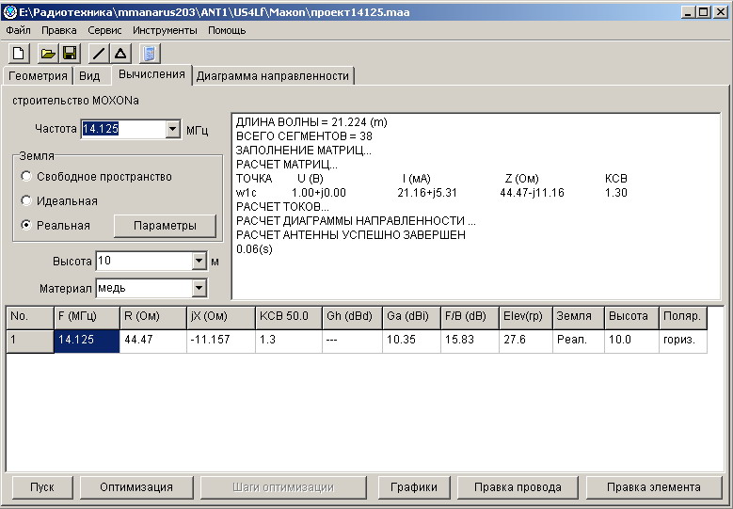Expand the Частота frequency dropdown
The height and width of the screenshot is (509, 733).
(x=172, y=130)
